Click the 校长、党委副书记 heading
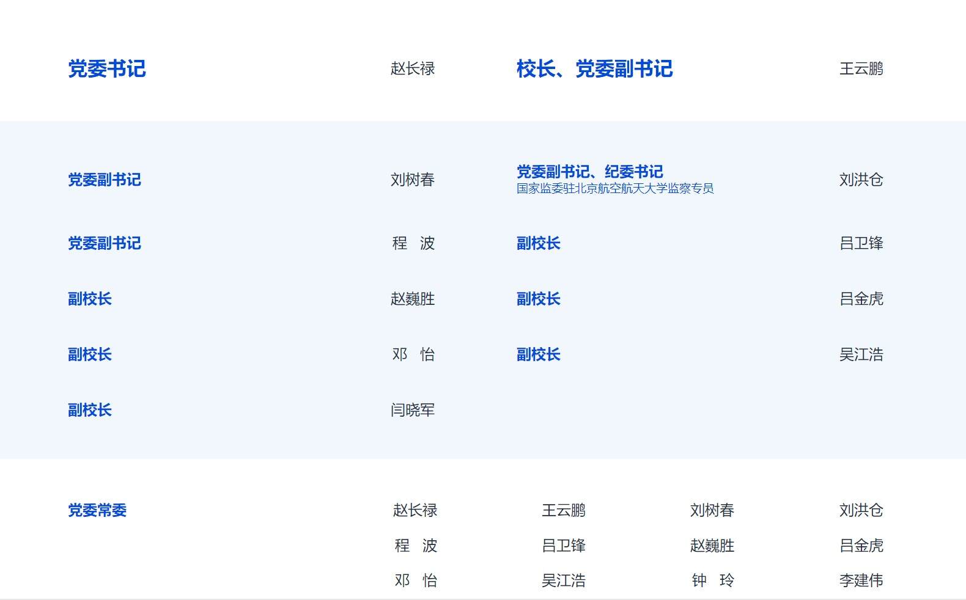Image resolution: width=966 pixels, height=600 pixels. (594, 68)
